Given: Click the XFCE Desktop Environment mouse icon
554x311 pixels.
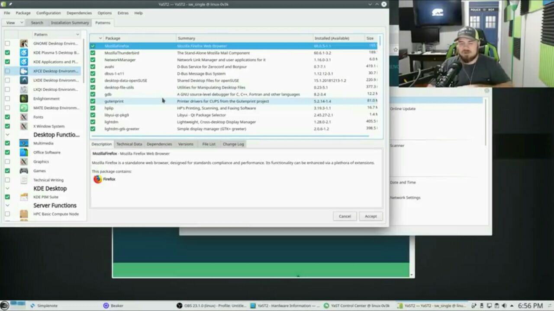Looking at the screenshot, I should [24, 71].
